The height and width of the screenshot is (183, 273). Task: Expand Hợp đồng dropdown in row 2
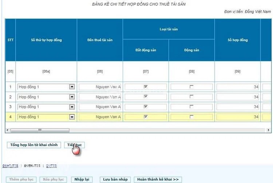(72, 97)
